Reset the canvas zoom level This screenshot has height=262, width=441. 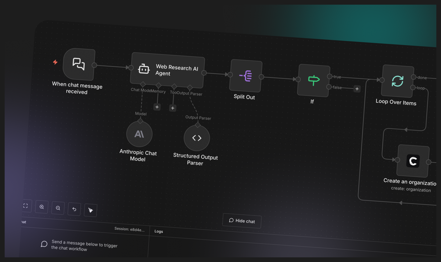coord(74,209)
